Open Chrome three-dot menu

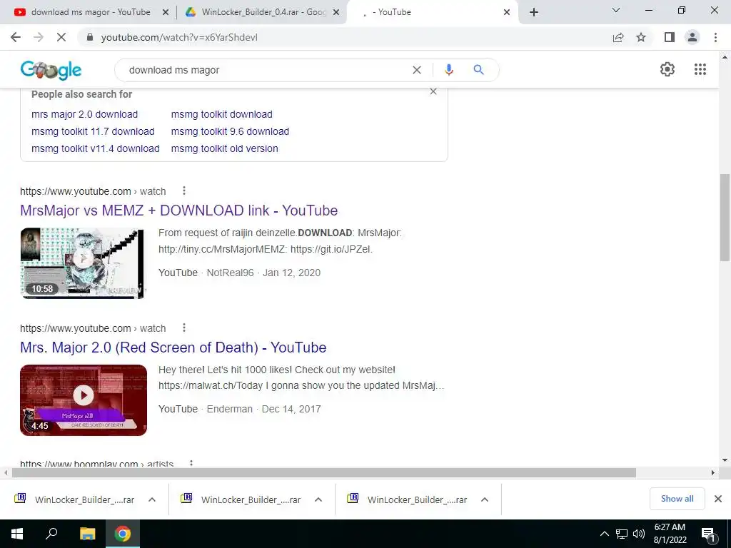[x=715, y=37]
